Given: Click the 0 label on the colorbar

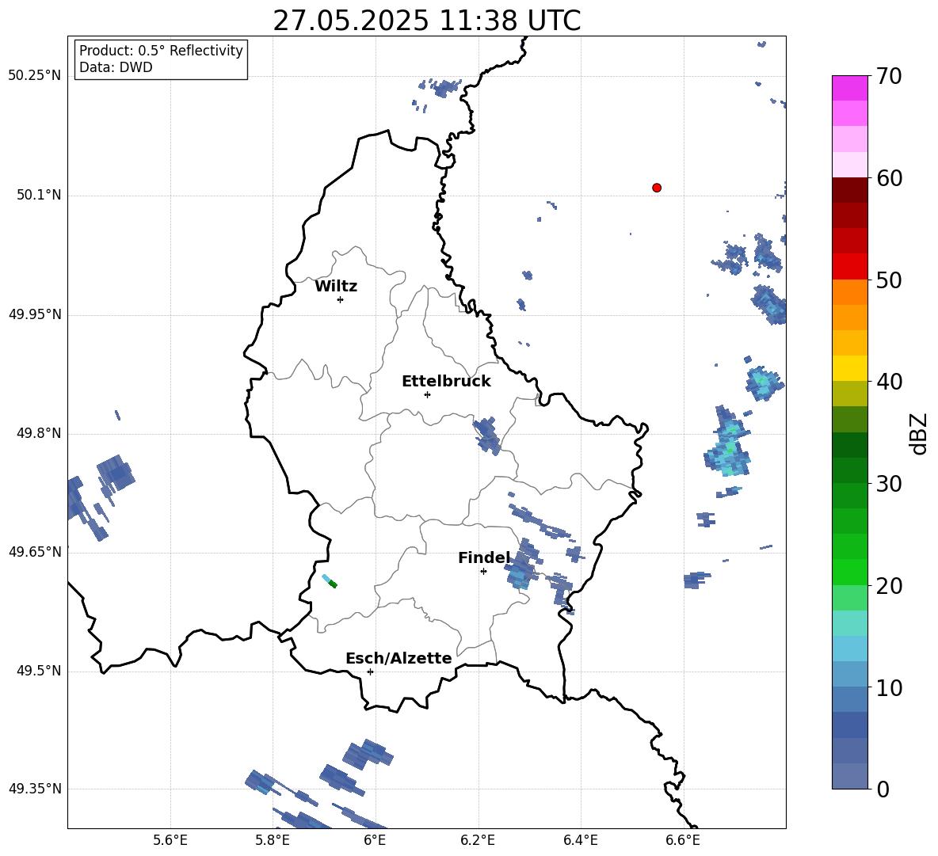Looking at the screenshot, I should click(883, 789).
